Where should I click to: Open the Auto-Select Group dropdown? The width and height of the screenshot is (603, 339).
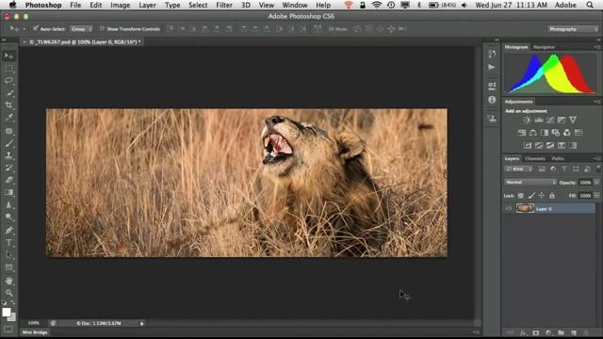(x=81, y=29)
